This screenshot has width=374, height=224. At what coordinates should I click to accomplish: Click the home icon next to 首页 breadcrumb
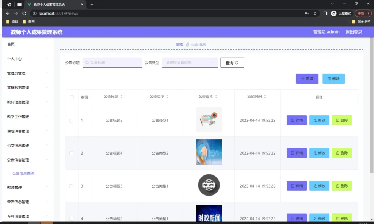[x=187, y=43]
